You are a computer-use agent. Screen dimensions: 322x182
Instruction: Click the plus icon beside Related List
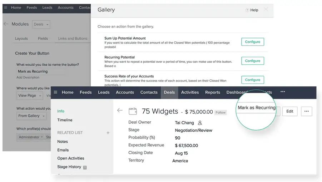coord(108,133)
